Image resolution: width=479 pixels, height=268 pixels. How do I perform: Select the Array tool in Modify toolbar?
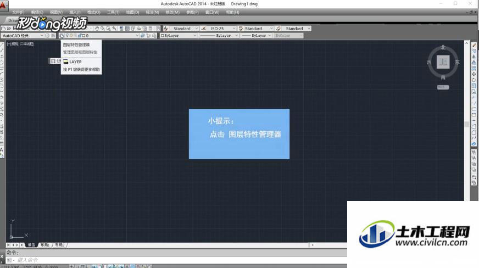[x=474, y=68]
